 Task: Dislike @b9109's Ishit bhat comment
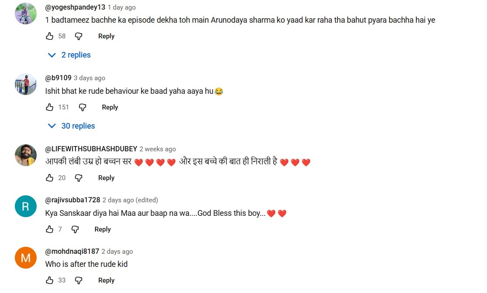tap(82, 107)
